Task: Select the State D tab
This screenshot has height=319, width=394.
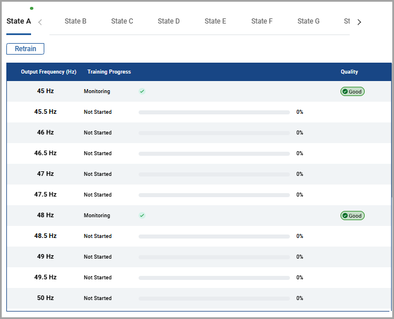Action: click(x=169, y=21)
